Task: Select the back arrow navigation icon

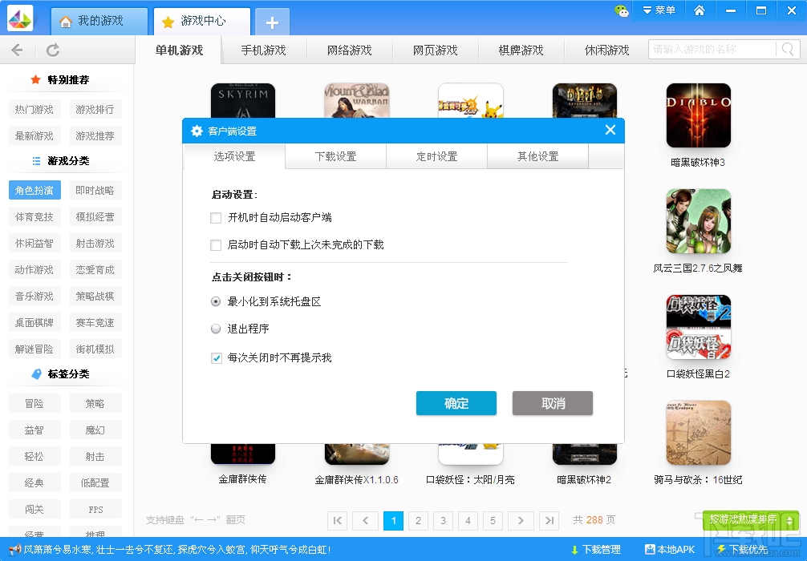Action: pos(17,50)
